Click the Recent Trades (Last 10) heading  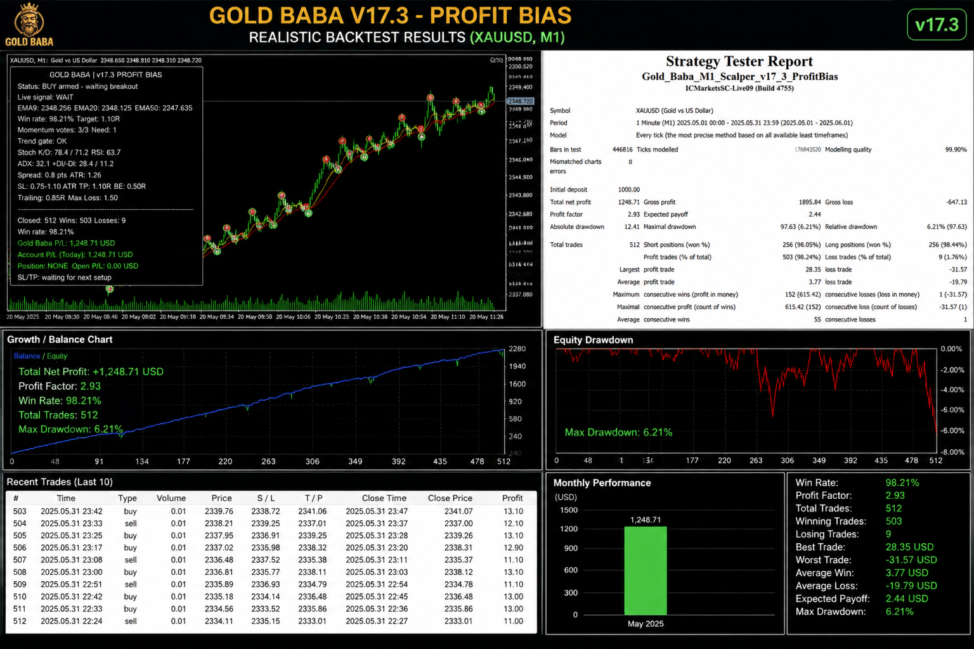pyautogui.click(x=60, y=482)
